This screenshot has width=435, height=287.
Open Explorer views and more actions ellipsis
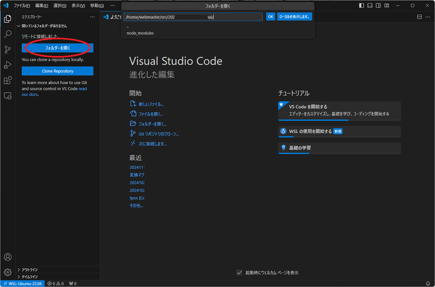pos(92,17)
